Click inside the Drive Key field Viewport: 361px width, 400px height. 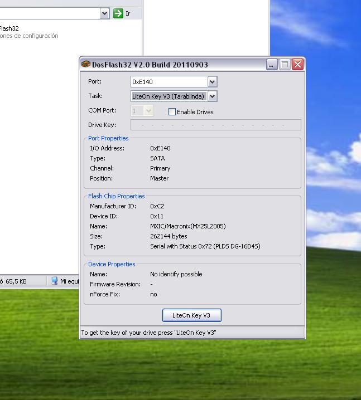pyautogui.click(x=215, y=125)
